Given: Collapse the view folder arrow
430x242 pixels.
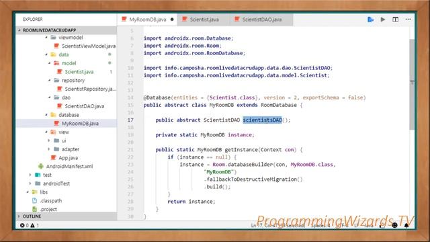Looking at the screenshot, I should pyautogui.click(x=46, y=132).
